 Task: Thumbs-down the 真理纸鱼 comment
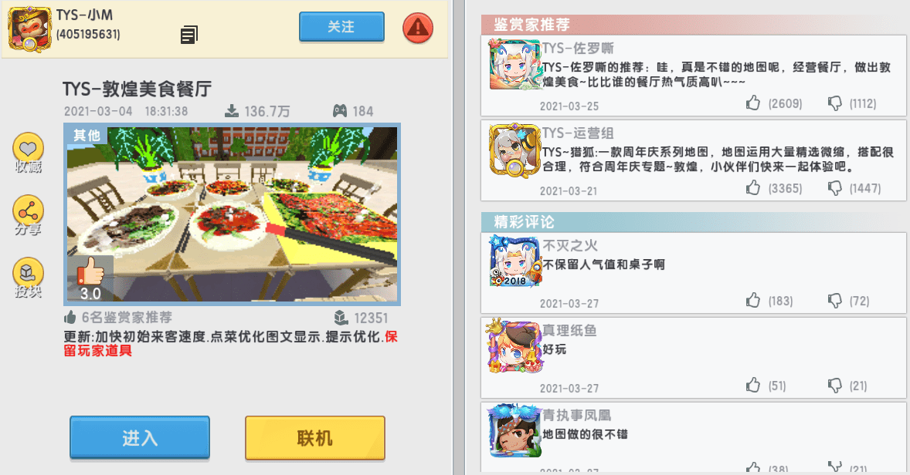834,386
